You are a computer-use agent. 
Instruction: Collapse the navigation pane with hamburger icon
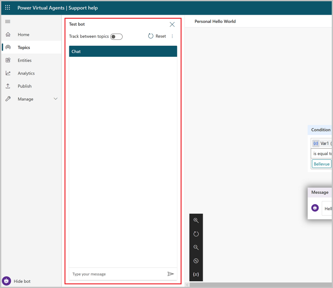coord(7,21)
